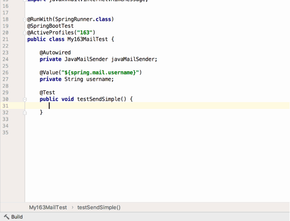Click the Build hammer icon
Viewport: 290px width, 221px height.
6,217
